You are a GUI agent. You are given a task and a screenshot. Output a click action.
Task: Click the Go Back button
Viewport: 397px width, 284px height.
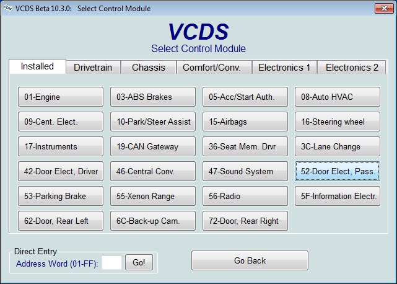click(250, 261)
